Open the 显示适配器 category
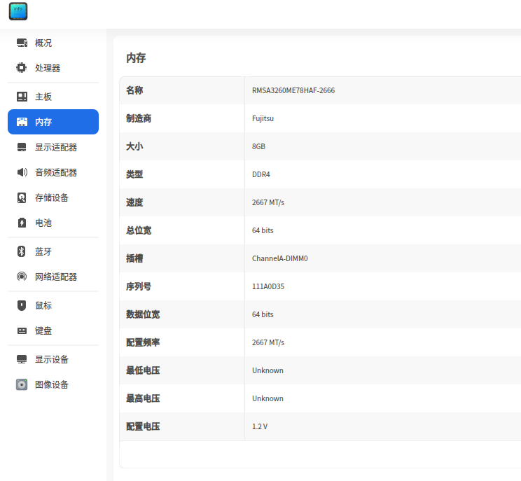 pyautogui.click(x=53, y=147)
